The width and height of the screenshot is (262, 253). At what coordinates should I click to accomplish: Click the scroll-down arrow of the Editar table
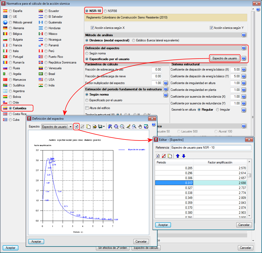249,216
